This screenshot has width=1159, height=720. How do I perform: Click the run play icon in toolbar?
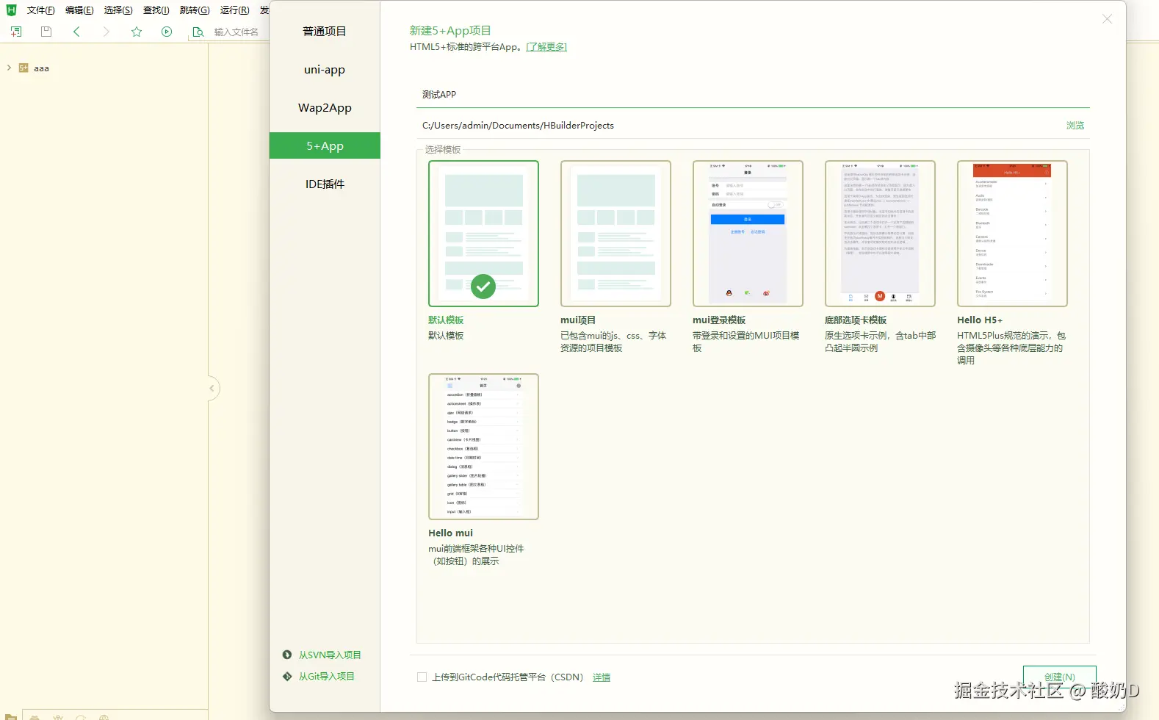click(167, 32)
